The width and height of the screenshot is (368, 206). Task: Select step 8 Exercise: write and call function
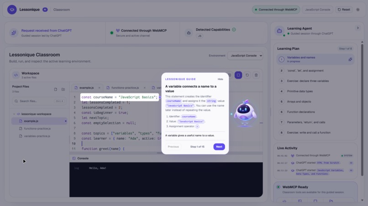[x=315, y=133]
